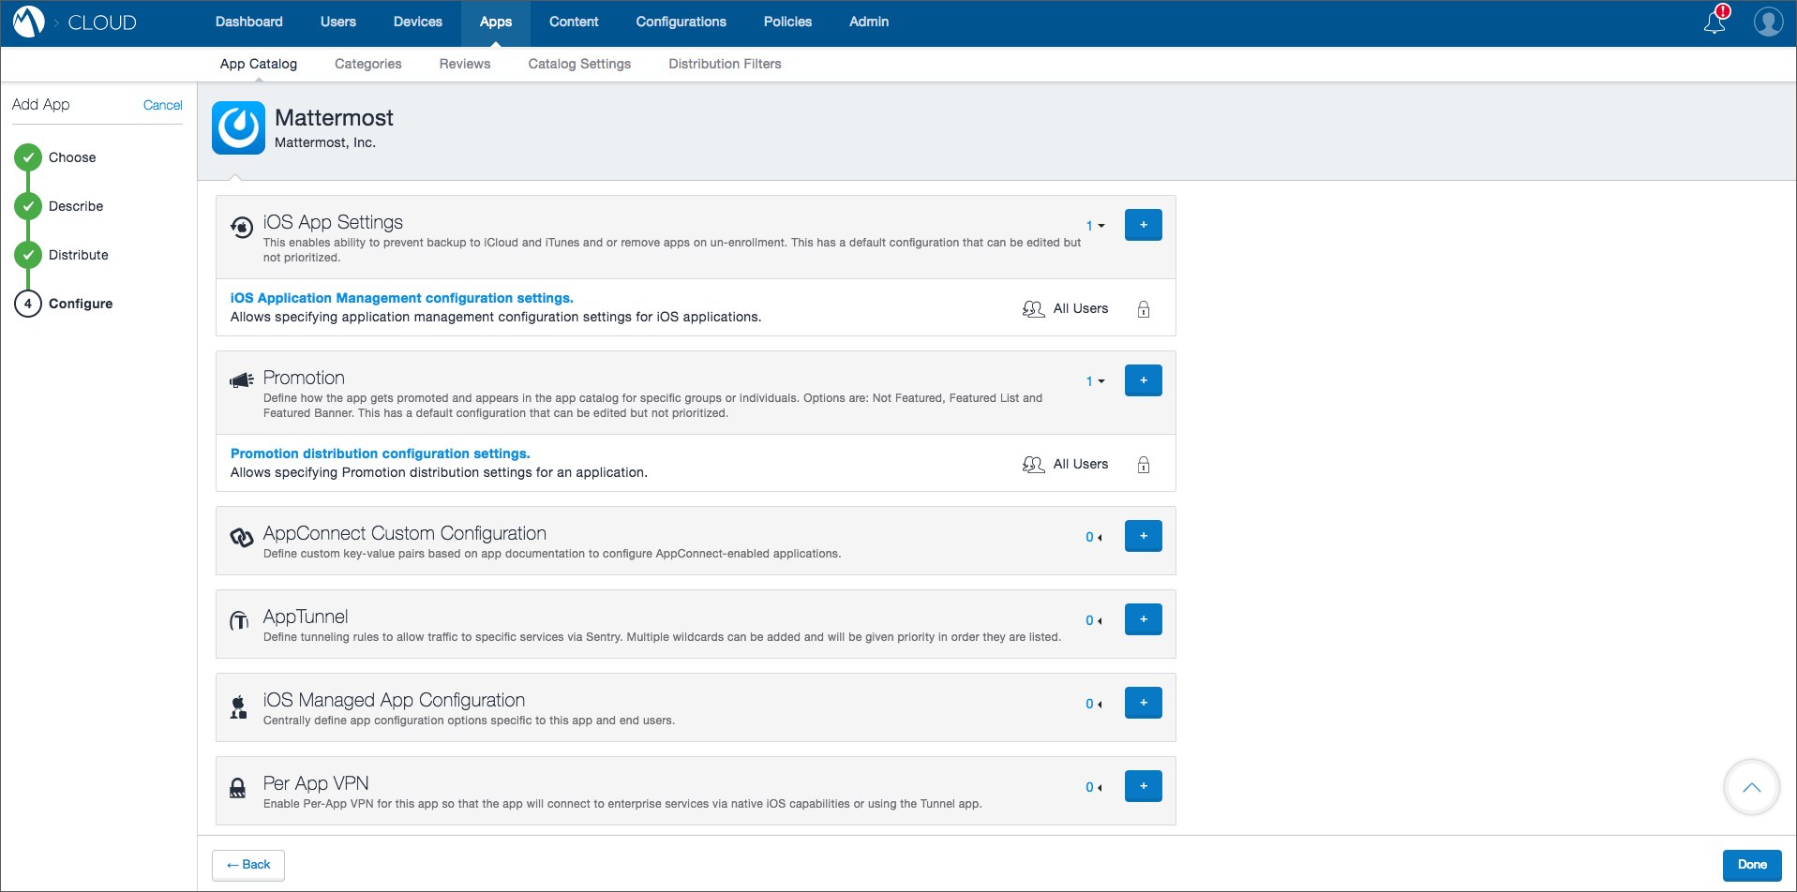Viewport: 1797px width, 892px height.
Task: Open Promotion distribution configuration settings link
Action: click(x=381, y=453)
